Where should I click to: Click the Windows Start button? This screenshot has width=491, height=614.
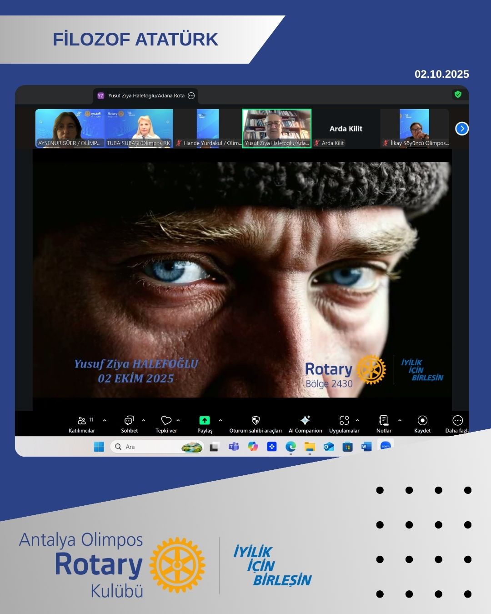(99, 447)
